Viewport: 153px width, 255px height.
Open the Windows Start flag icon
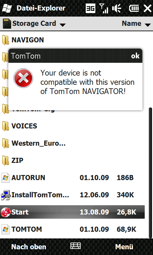click(x=7, y=8)
